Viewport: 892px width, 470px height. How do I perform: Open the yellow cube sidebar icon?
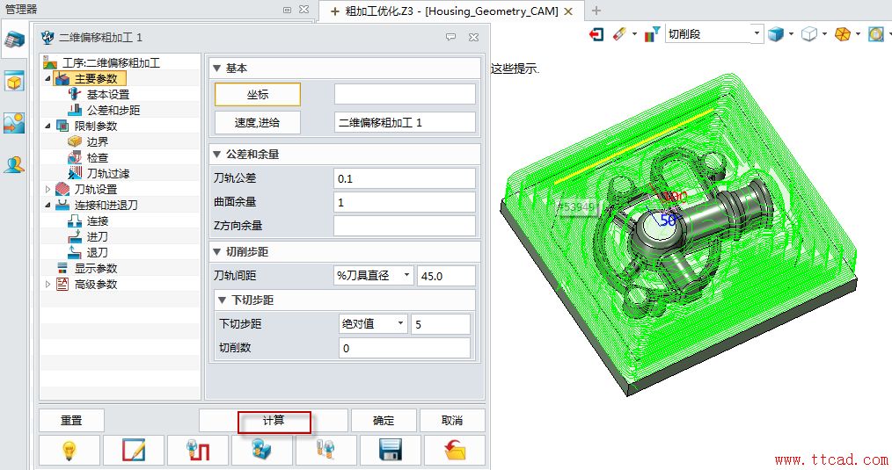(x=14, y=82)
